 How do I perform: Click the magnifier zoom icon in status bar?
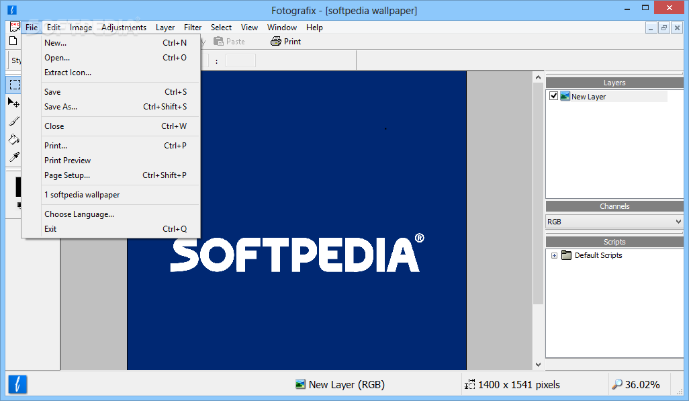point(617,384)
